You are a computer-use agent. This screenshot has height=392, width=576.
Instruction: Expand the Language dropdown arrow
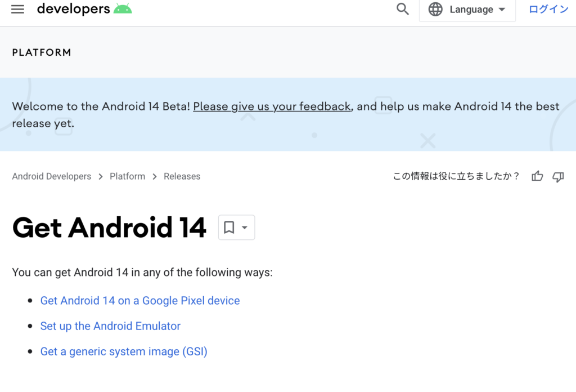[502, 10]
